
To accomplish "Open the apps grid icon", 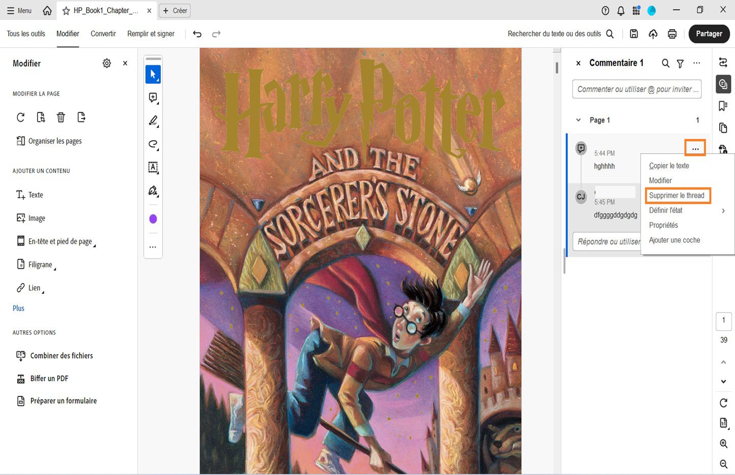I will tap(636, 10).
